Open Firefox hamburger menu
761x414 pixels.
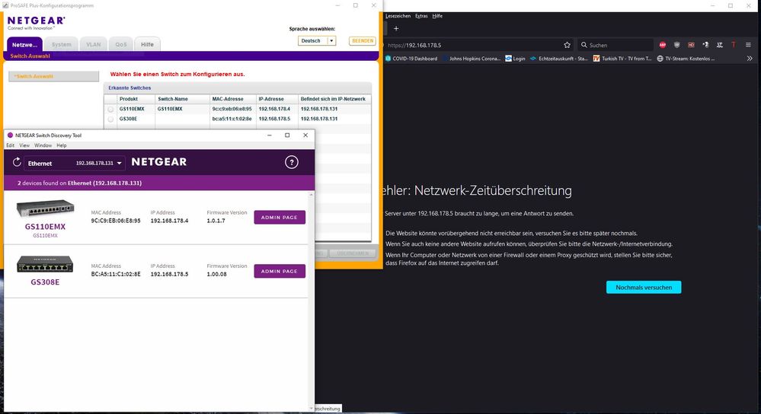748,45
